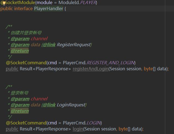Click the yellow lightbulb intention icon

(4, 3)
